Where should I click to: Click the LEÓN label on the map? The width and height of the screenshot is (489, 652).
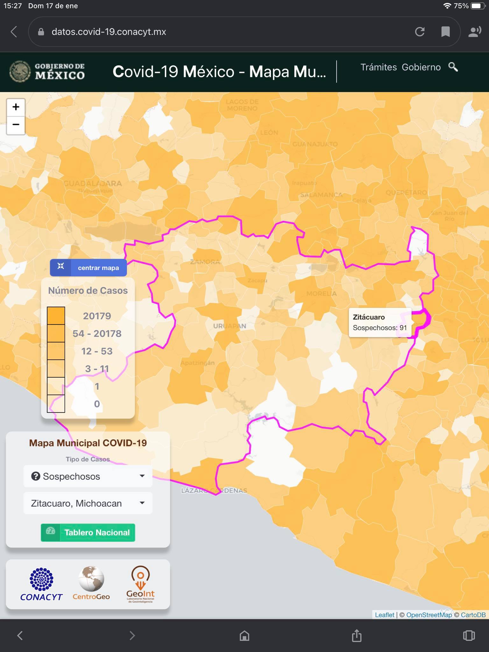269,133
